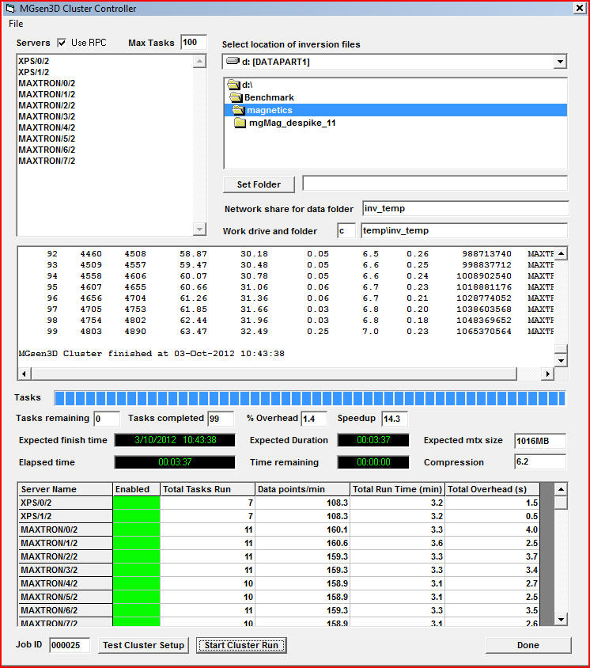
Task: Toggle Enabled cell for MAXTRON/1/2 row
Action: click(x=136, y=543)
